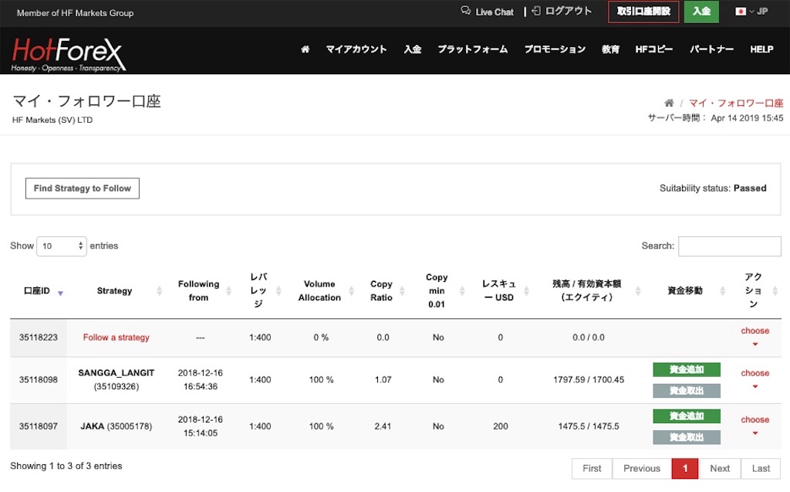
Task: Sort by Following from column
Action: point(228,290)
